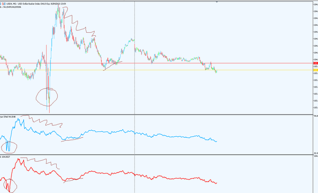Click the yellow price label on scale
This screenshot has height=193, width=318.
316,70
